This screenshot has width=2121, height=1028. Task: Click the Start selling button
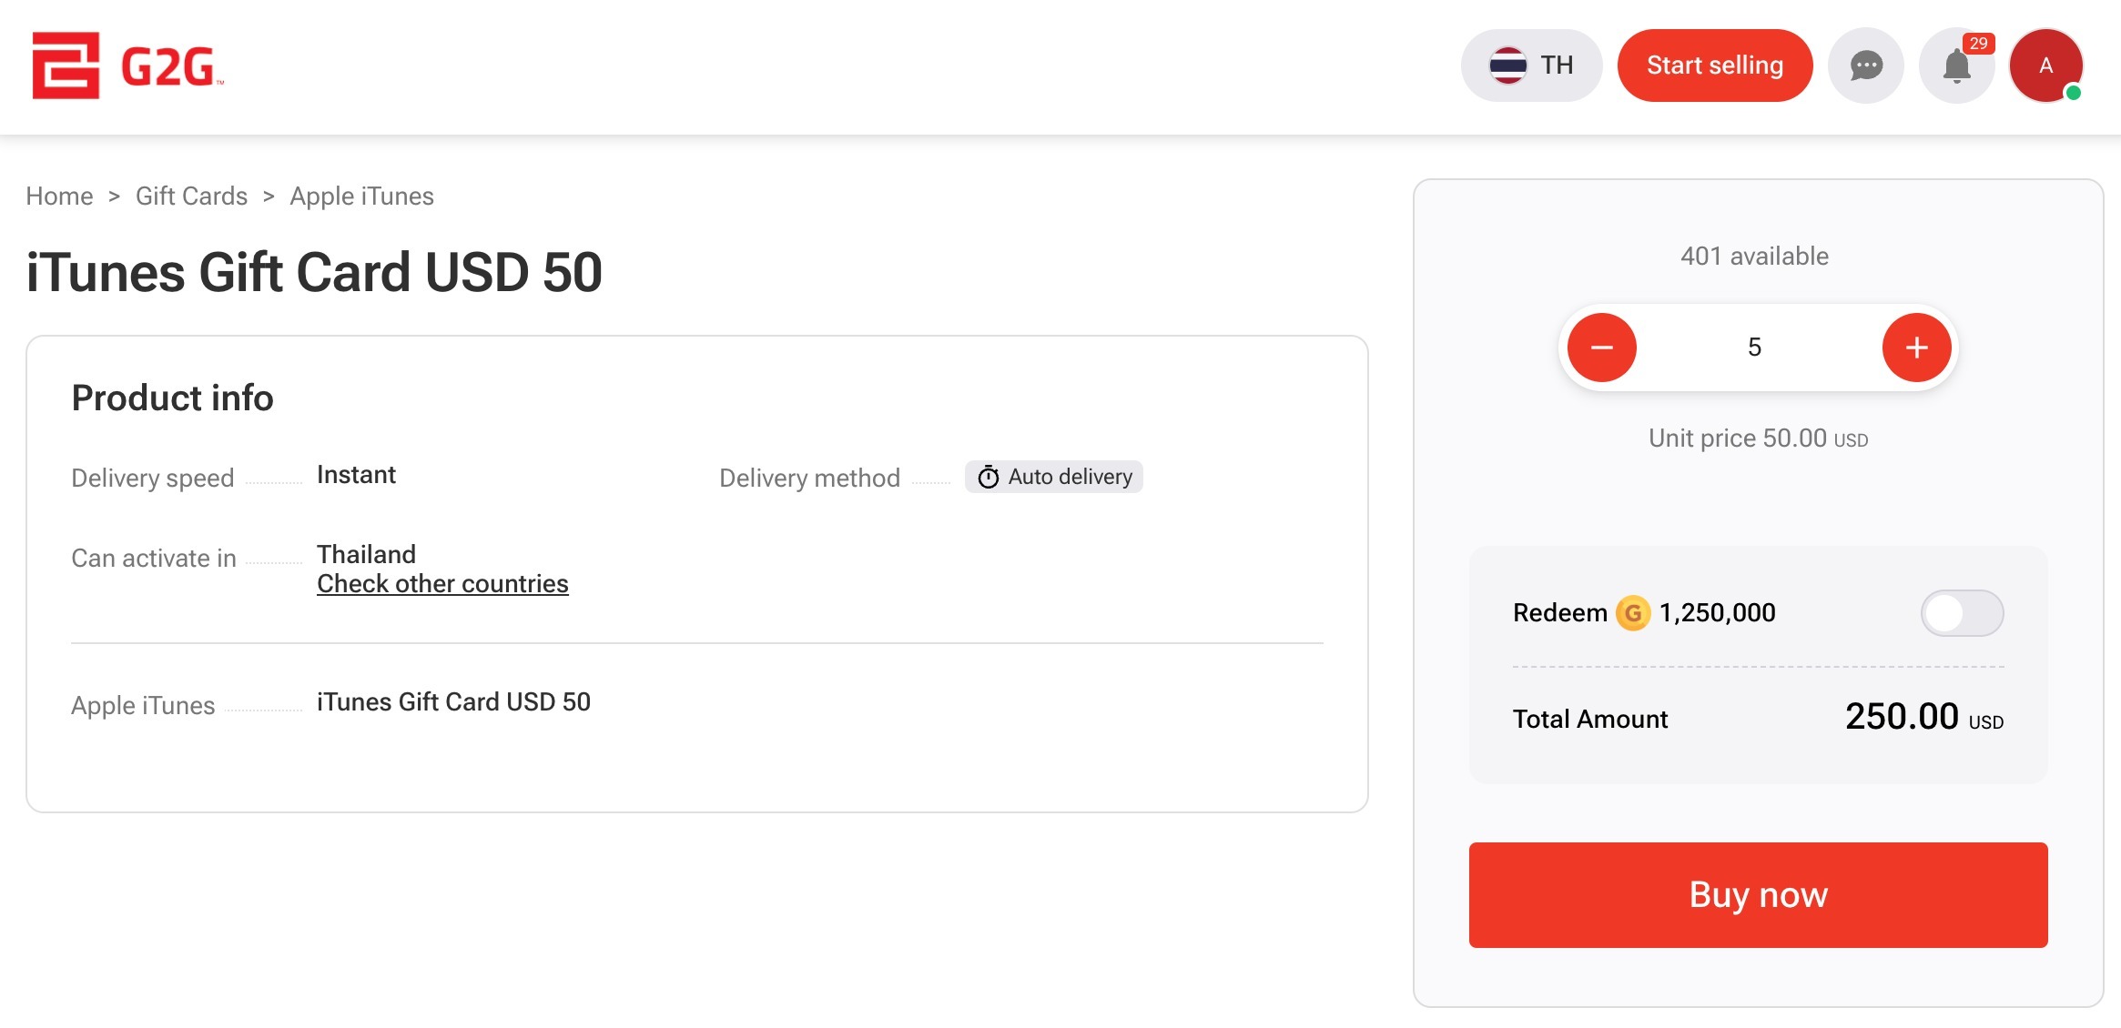1715,66
